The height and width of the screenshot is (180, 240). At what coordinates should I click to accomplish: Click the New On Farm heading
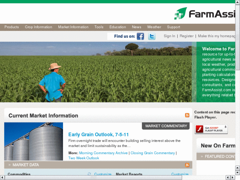point(218,146)
